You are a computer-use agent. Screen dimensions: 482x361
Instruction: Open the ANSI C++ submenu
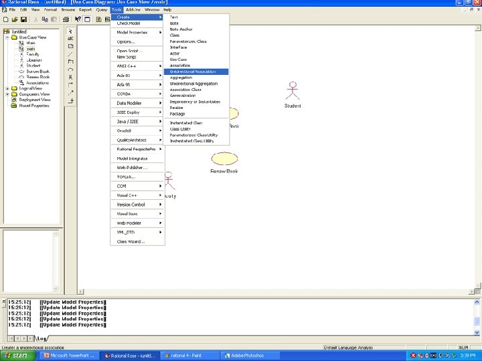[137, 66]
